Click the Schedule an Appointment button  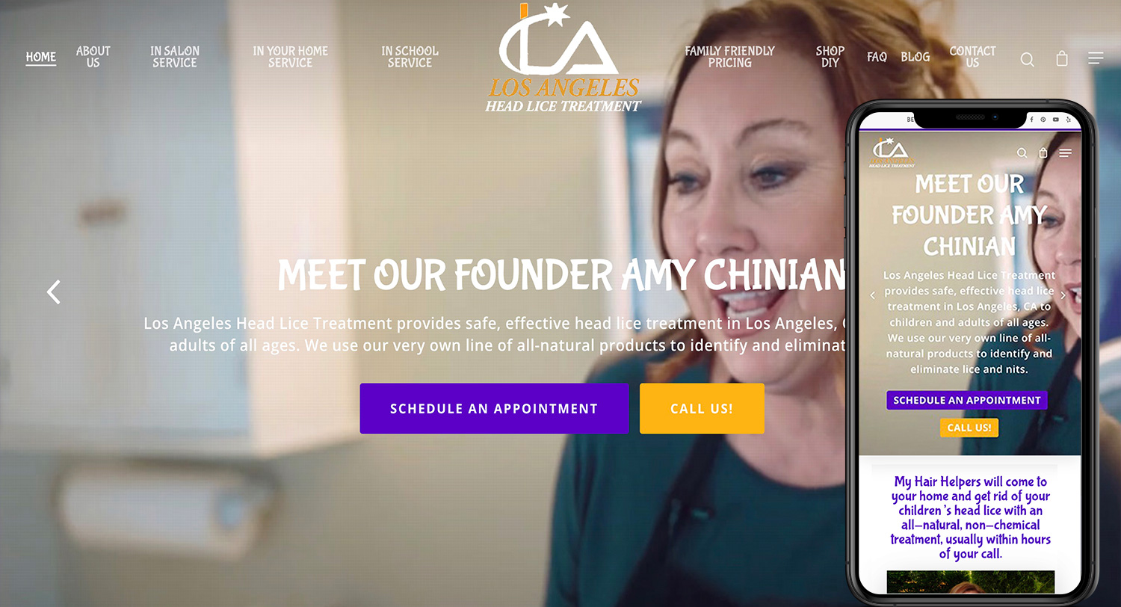point(494,409)
